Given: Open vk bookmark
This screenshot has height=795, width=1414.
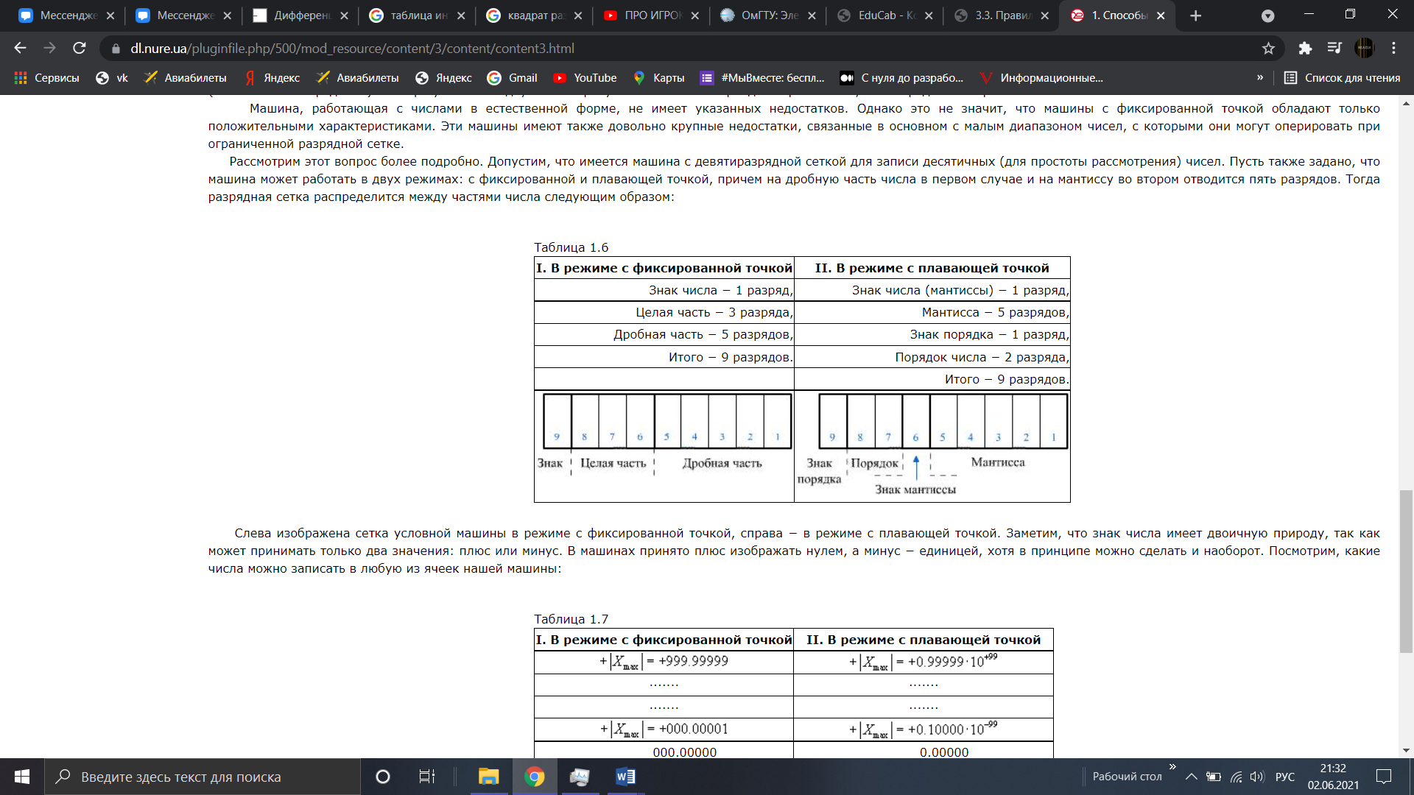Looking at the screenshot, I should [x=112, y=78].
